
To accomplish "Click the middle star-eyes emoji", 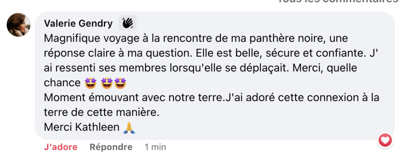I will click(x=107, y=83).
